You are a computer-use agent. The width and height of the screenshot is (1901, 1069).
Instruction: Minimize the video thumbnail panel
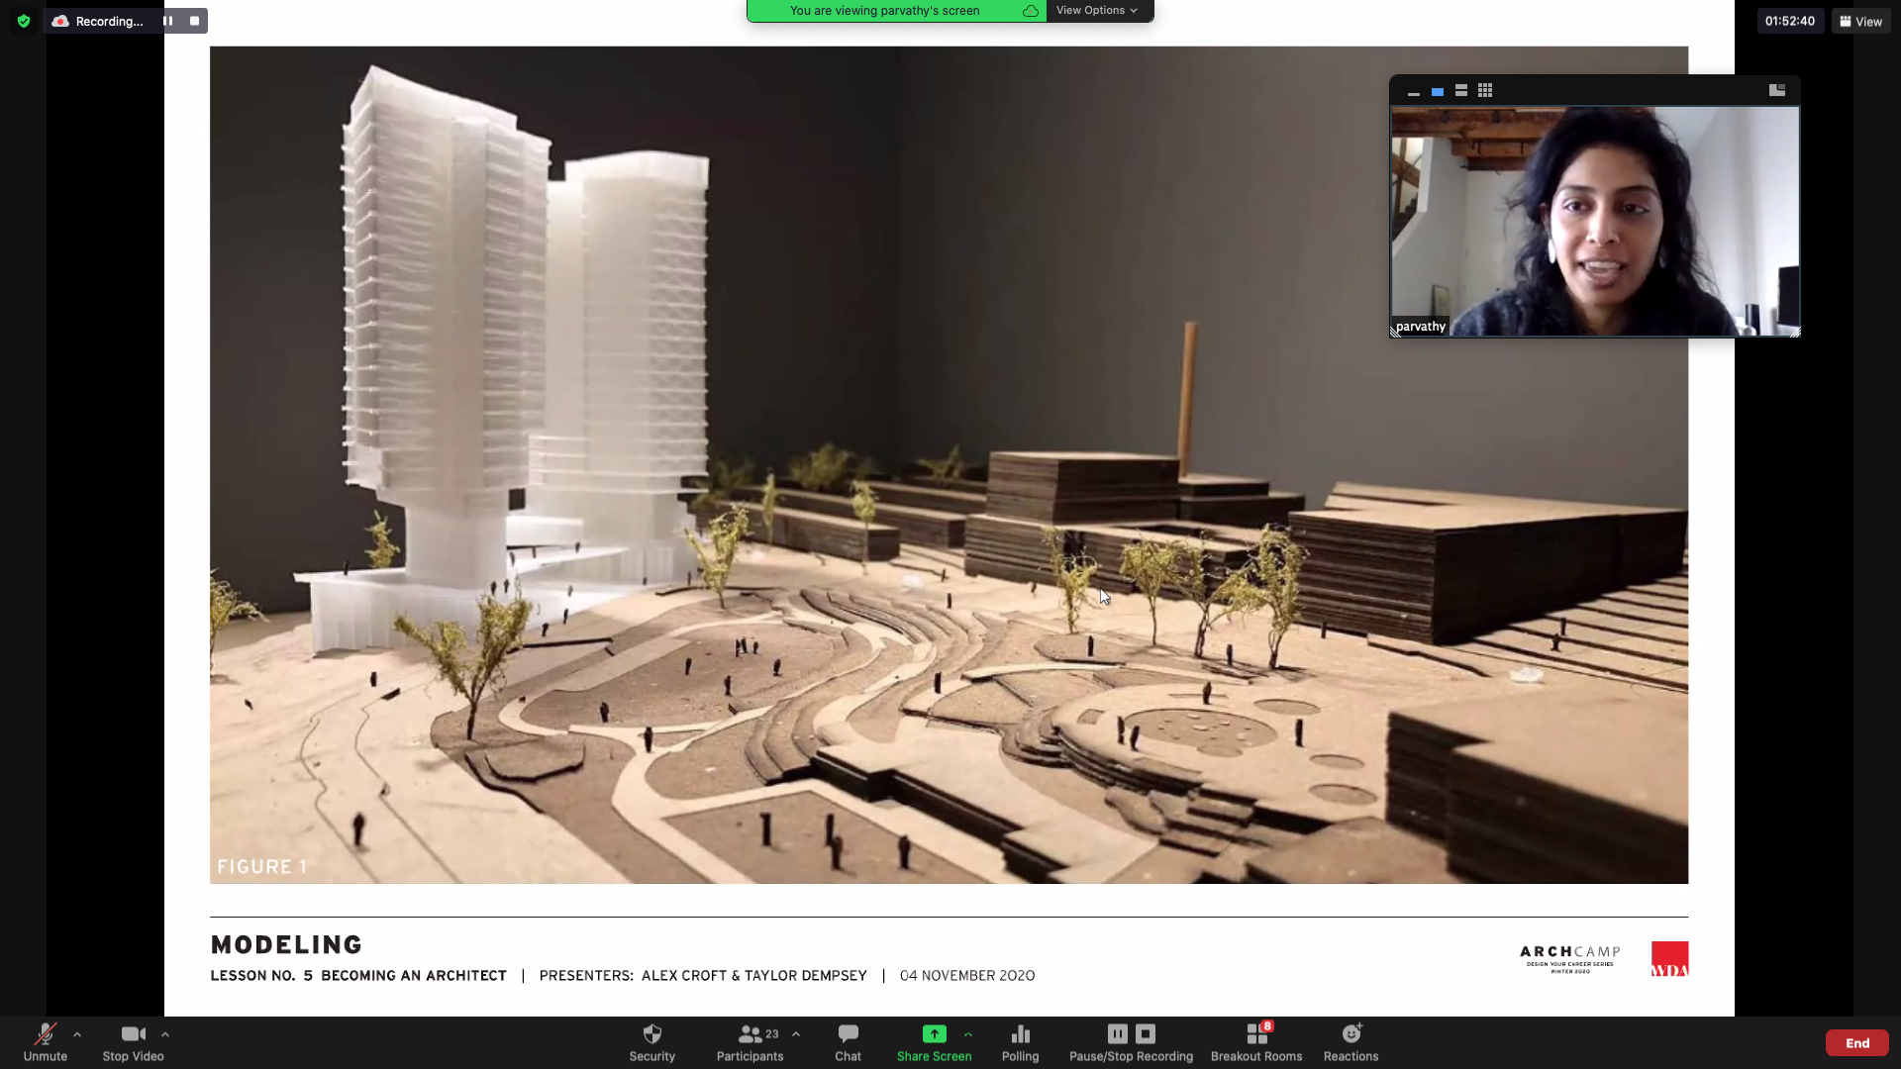(x=1414, y=91)
